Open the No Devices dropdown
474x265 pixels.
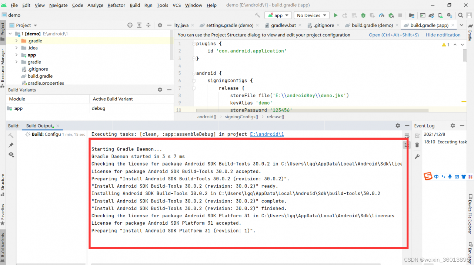[x=311, y=15]
